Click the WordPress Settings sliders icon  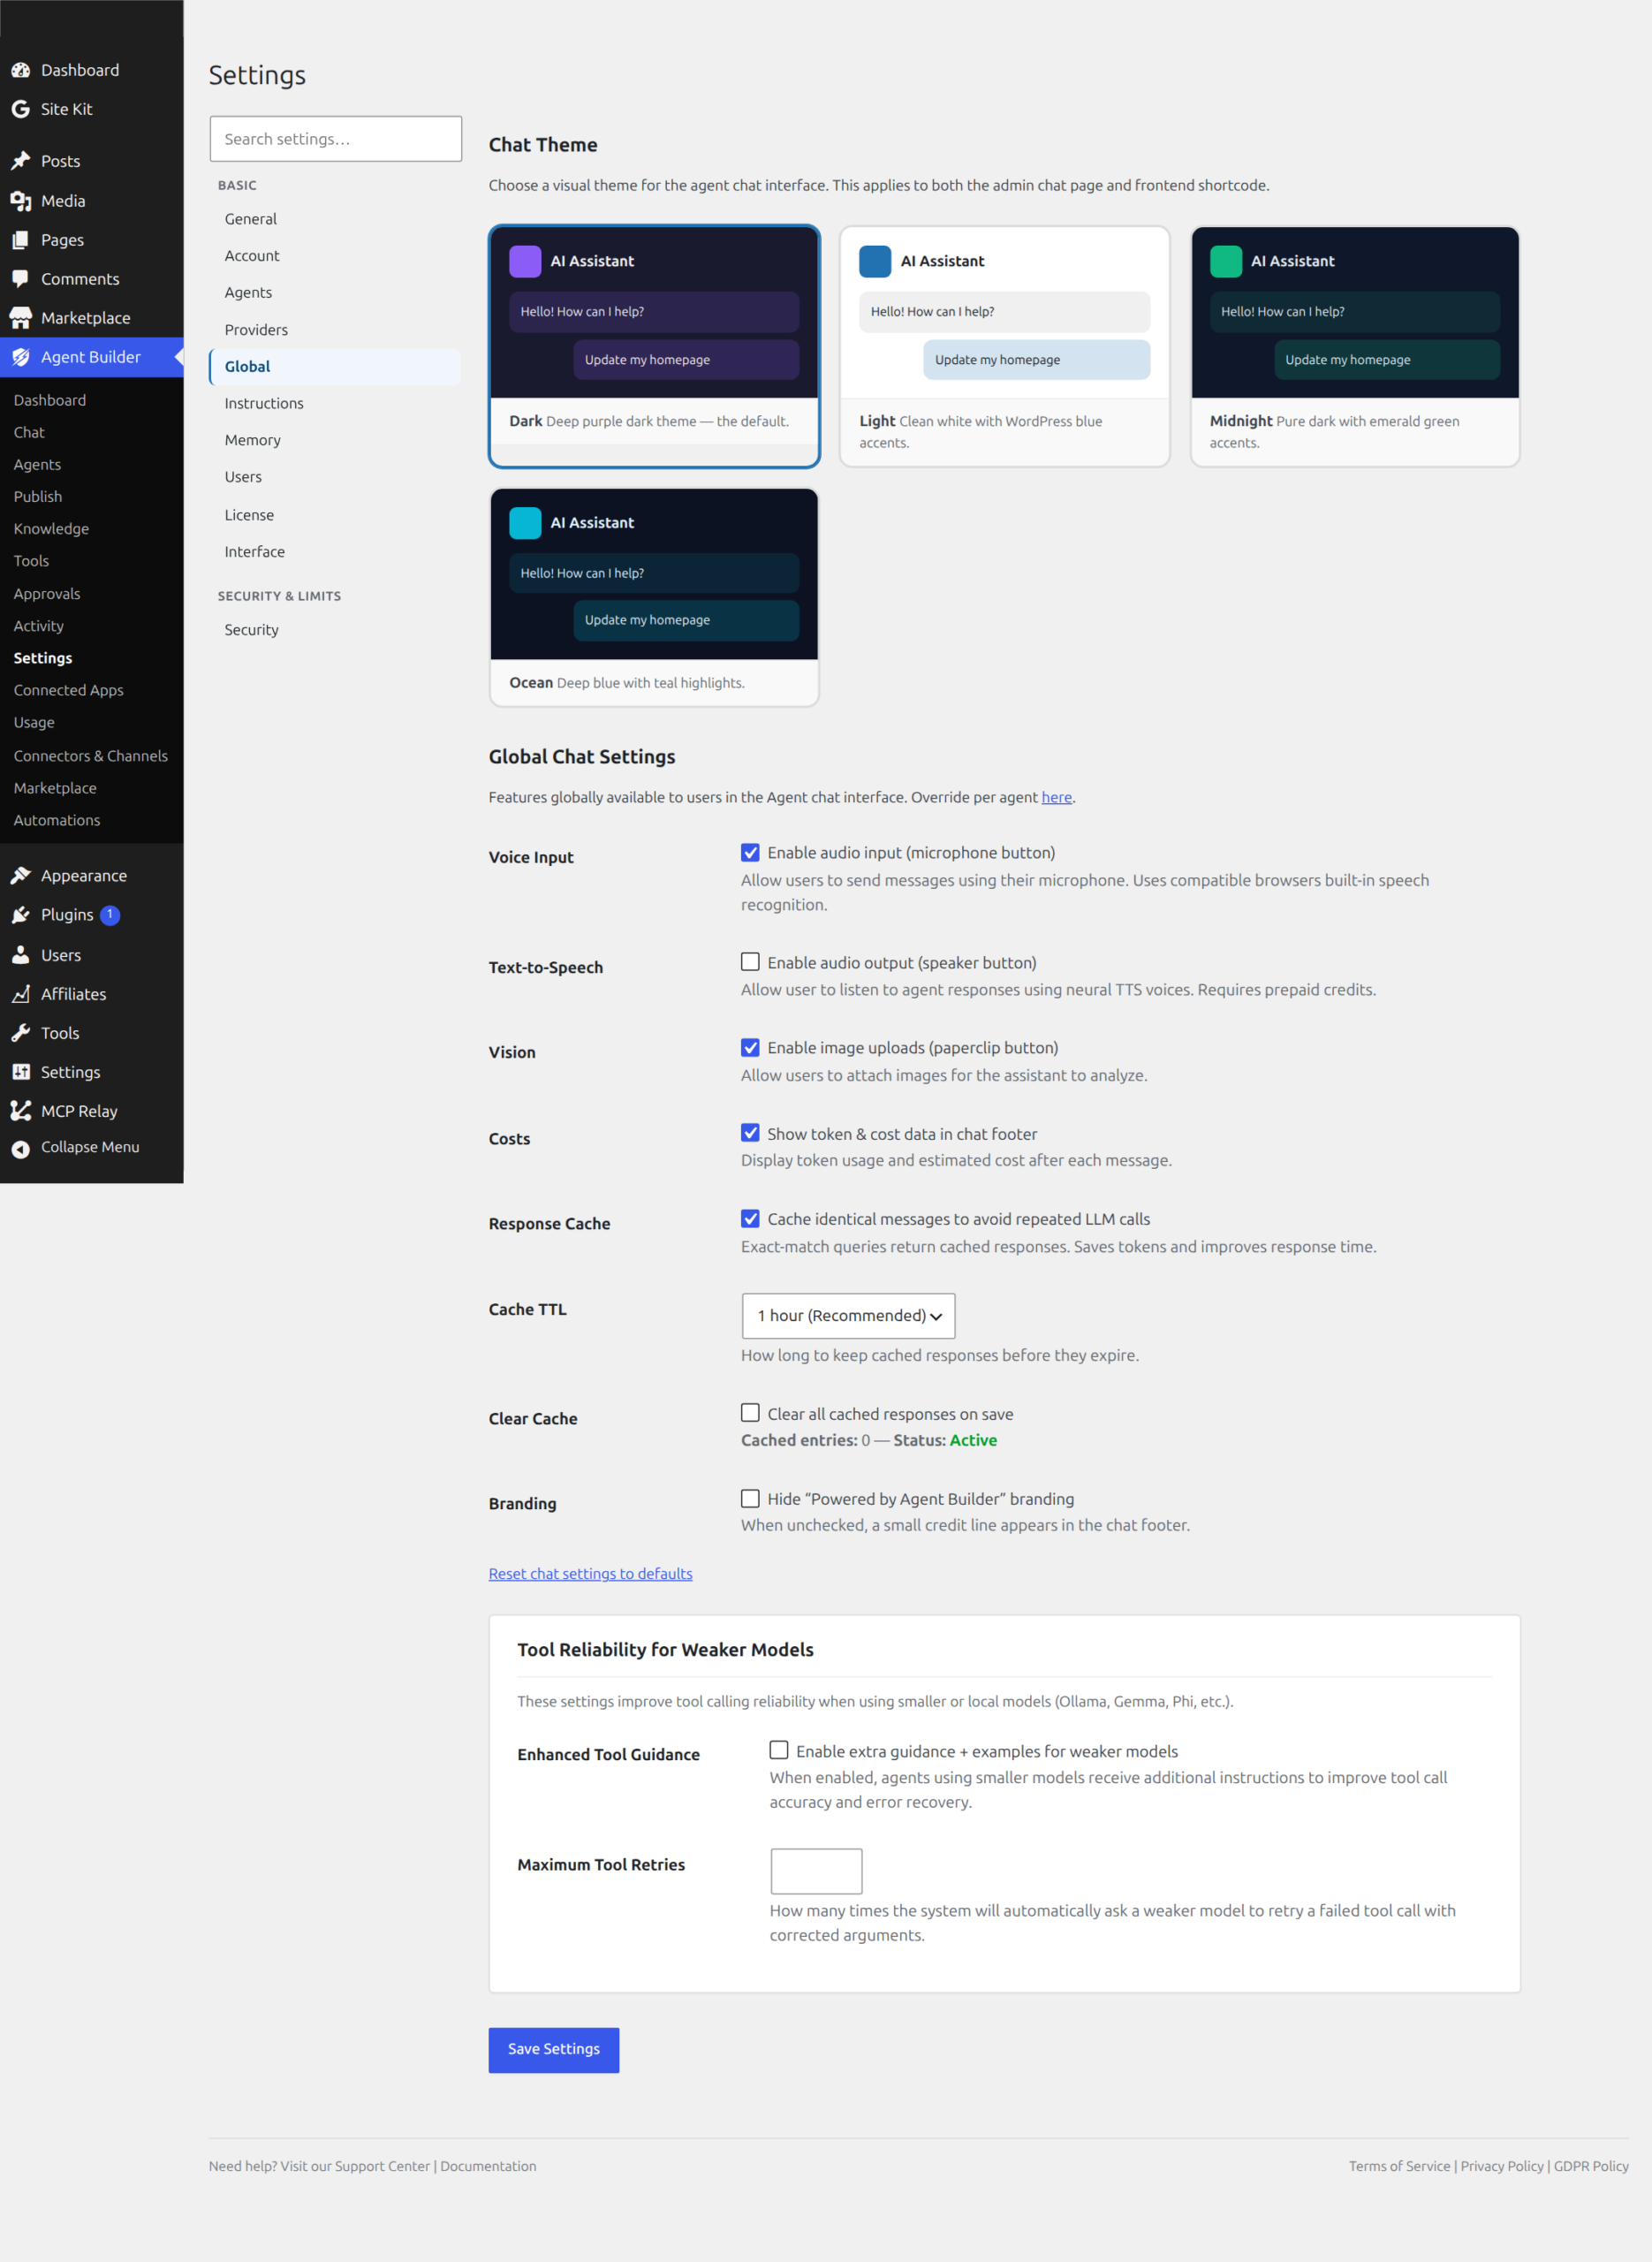point(20,1072)
